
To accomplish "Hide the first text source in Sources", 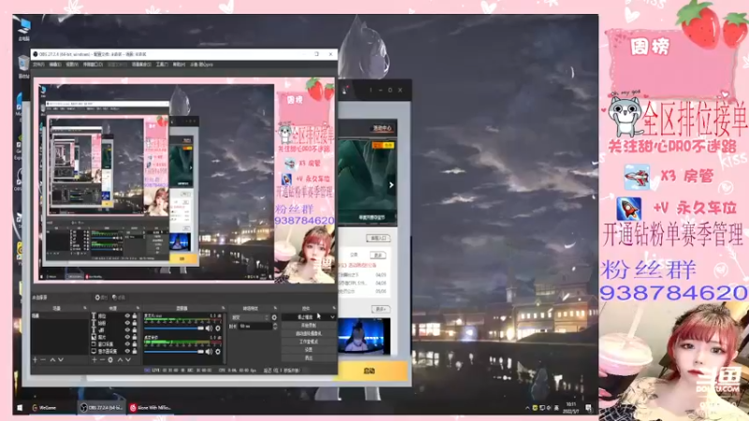I will tap(127, 316).
